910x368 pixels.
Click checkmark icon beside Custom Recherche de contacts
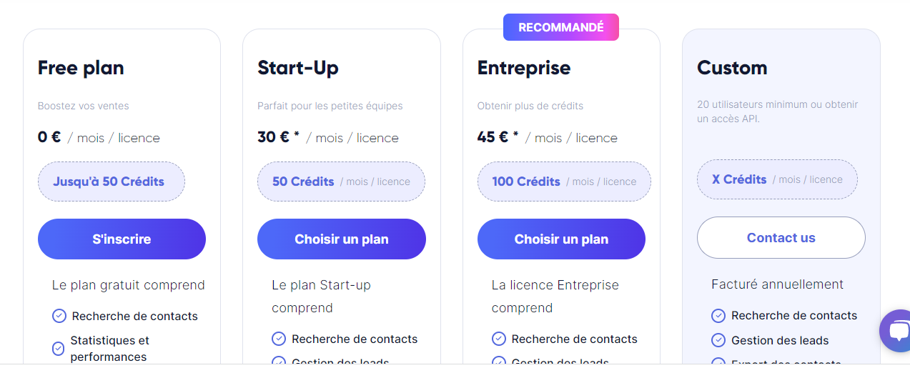(x=718, y=316)
